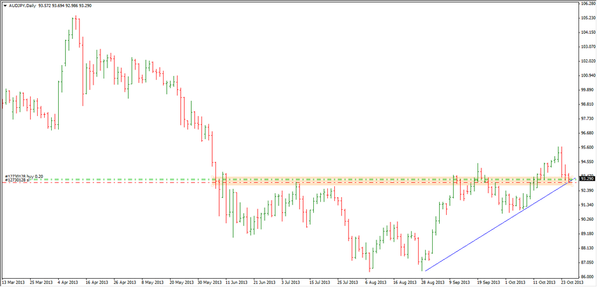Click the 3 Jul 2013 date label
The width and height of the screenshot is (597, 287).
(x=291, y=281)
